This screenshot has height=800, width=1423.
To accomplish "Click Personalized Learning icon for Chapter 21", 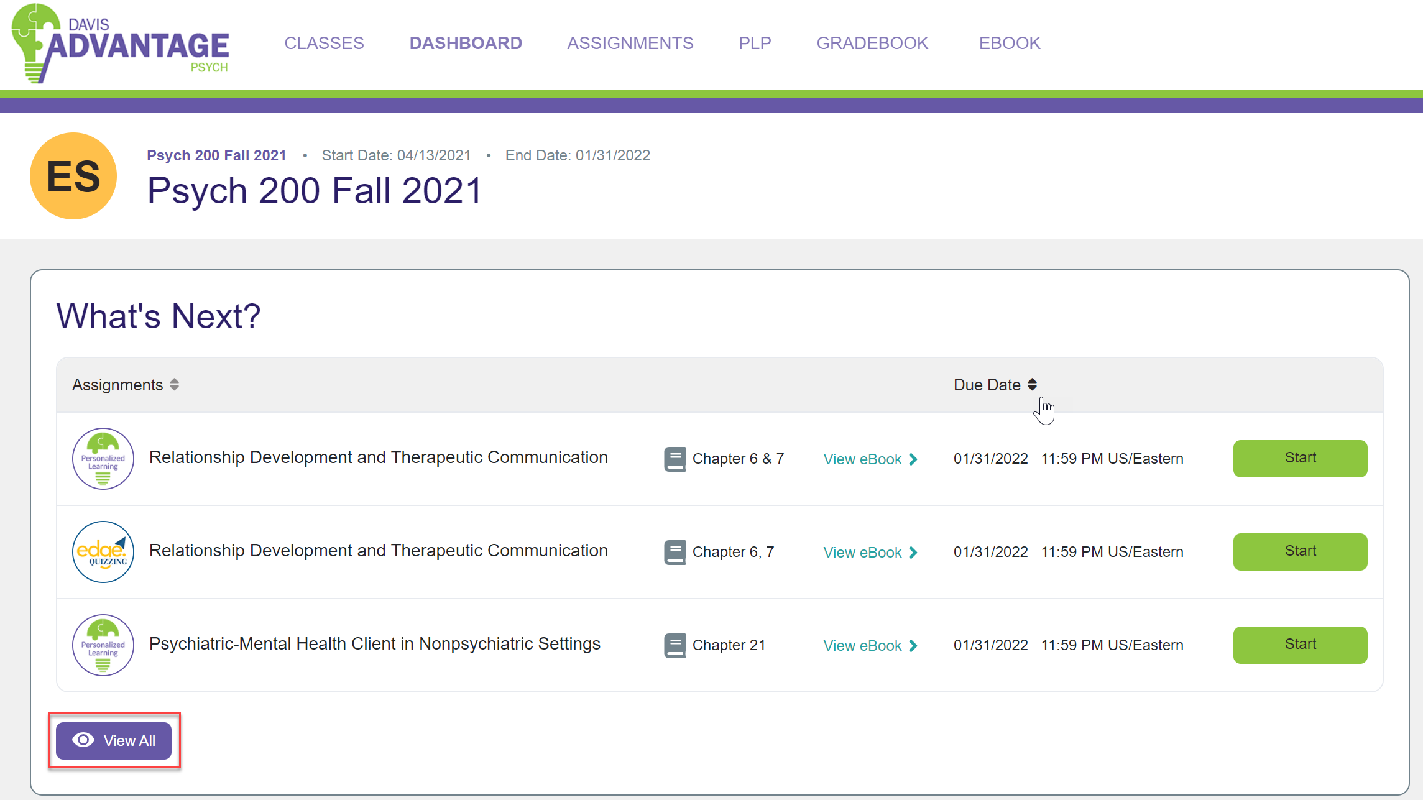I will coord(103,645).
